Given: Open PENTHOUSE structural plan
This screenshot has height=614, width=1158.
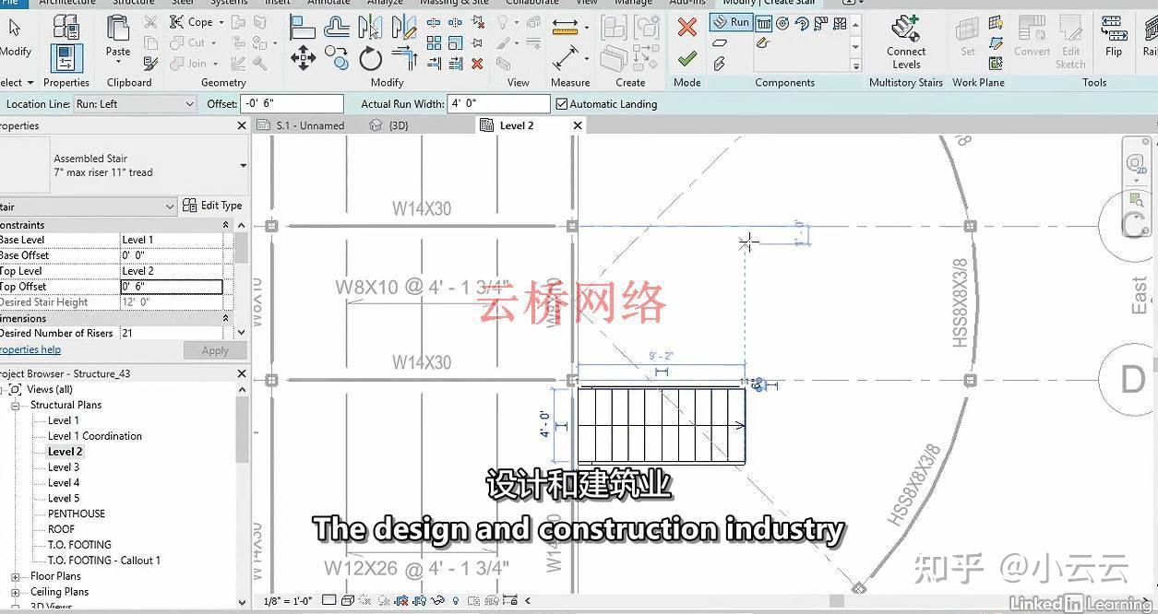Looking at the screenshot, I should 77,514.
